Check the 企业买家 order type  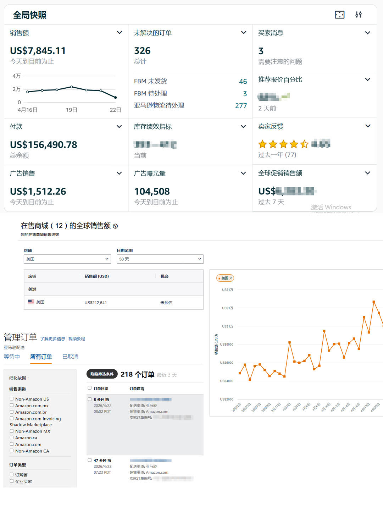(x=12, y=481)
